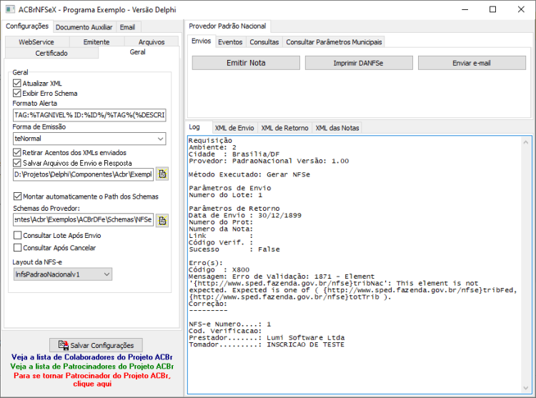This screenshot has height=398, width=536.
Task: Open the Colaboradores do Projeto ACBr link
Action: tap(92, 357)
